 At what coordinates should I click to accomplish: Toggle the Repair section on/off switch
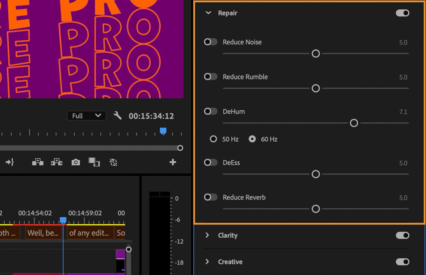(x=403, y=13)
